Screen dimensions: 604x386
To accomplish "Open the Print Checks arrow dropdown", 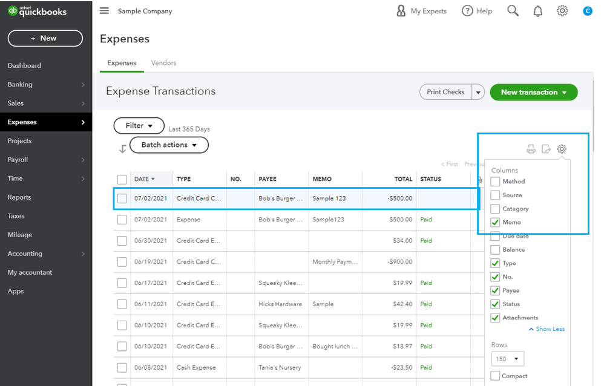I will 478,92.
